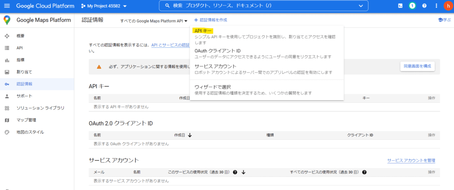The height and width of the screenshot is (190, 454).
Task: Click the search magnifier icon
Action: click(x=167, y=6)
